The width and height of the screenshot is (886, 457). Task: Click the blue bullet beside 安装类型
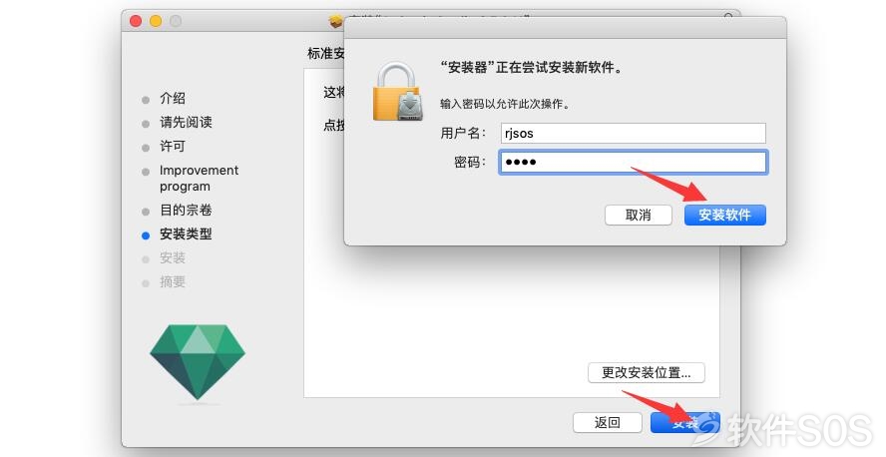click(146, 235)
